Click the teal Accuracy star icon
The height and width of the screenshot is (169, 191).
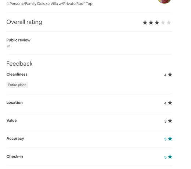click(170, 139)
